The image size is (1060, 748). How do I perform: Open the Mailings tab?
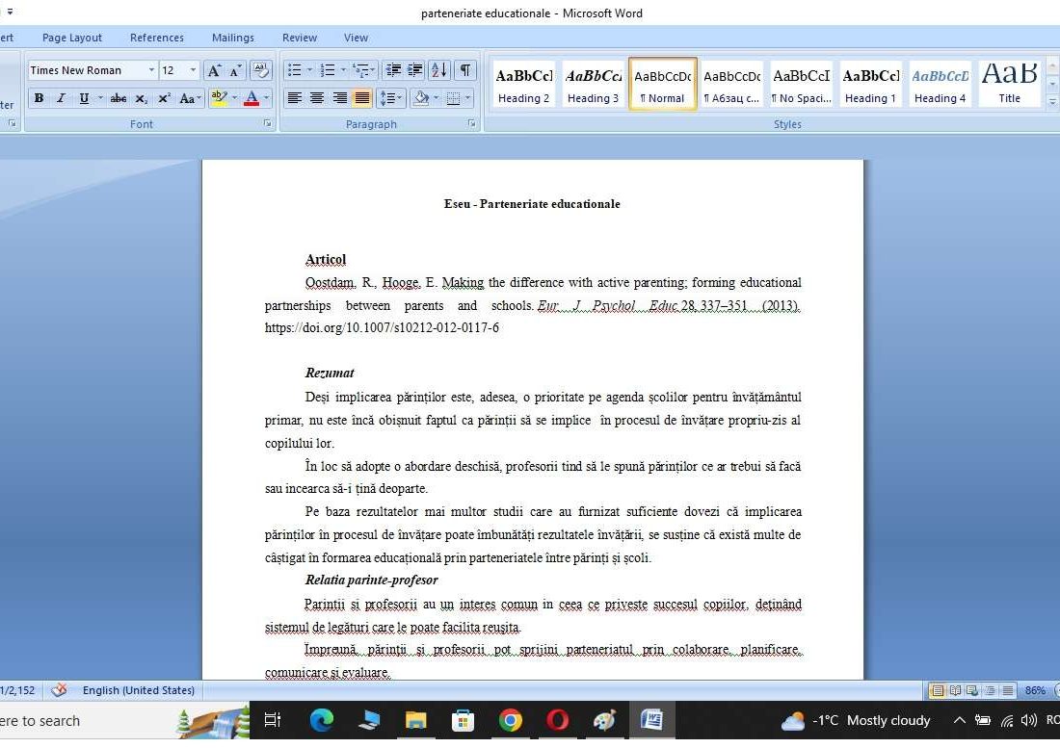[x=232, y=38]
